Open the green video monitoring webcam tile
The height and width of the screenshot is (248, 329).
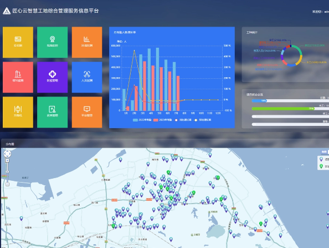click(52, 42)
